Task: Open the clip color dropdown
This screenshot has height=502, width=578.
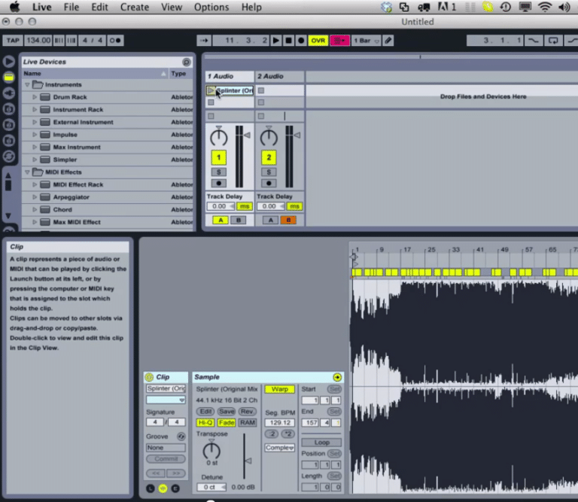Action: [x=166, y=400]
